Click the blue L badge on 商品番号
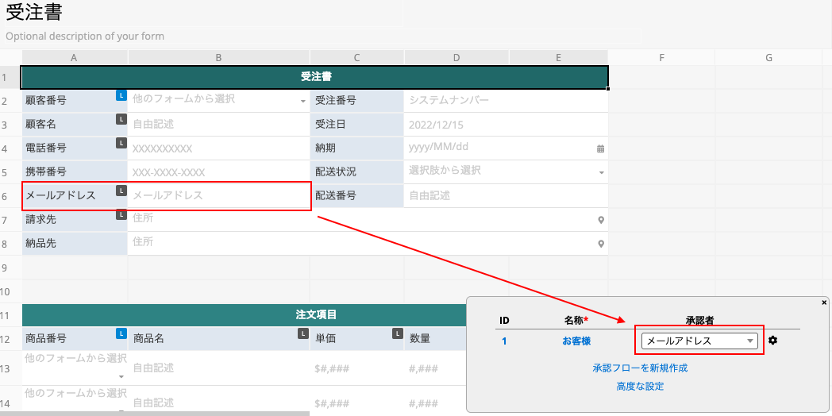832x416 pixels. tap(121, 333)
